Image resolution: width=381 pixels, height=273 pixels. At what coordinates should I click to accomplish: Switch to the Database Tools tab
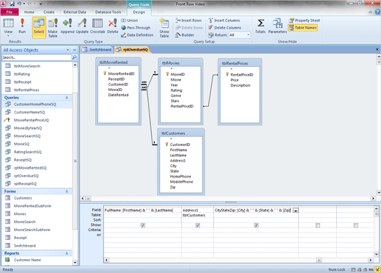point(108,12)
